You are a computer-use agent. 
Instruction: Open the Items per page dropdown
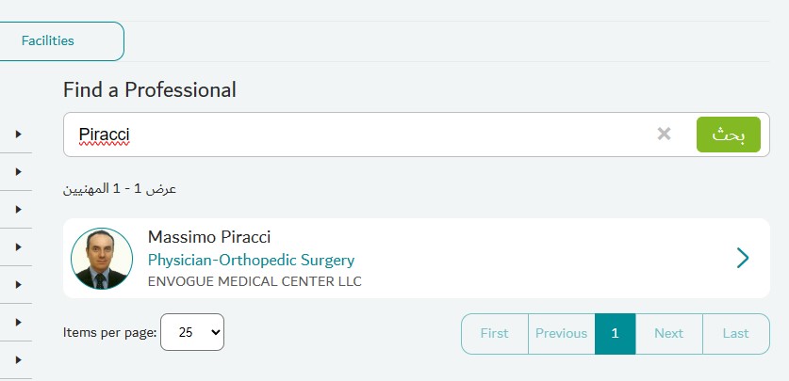192,332
